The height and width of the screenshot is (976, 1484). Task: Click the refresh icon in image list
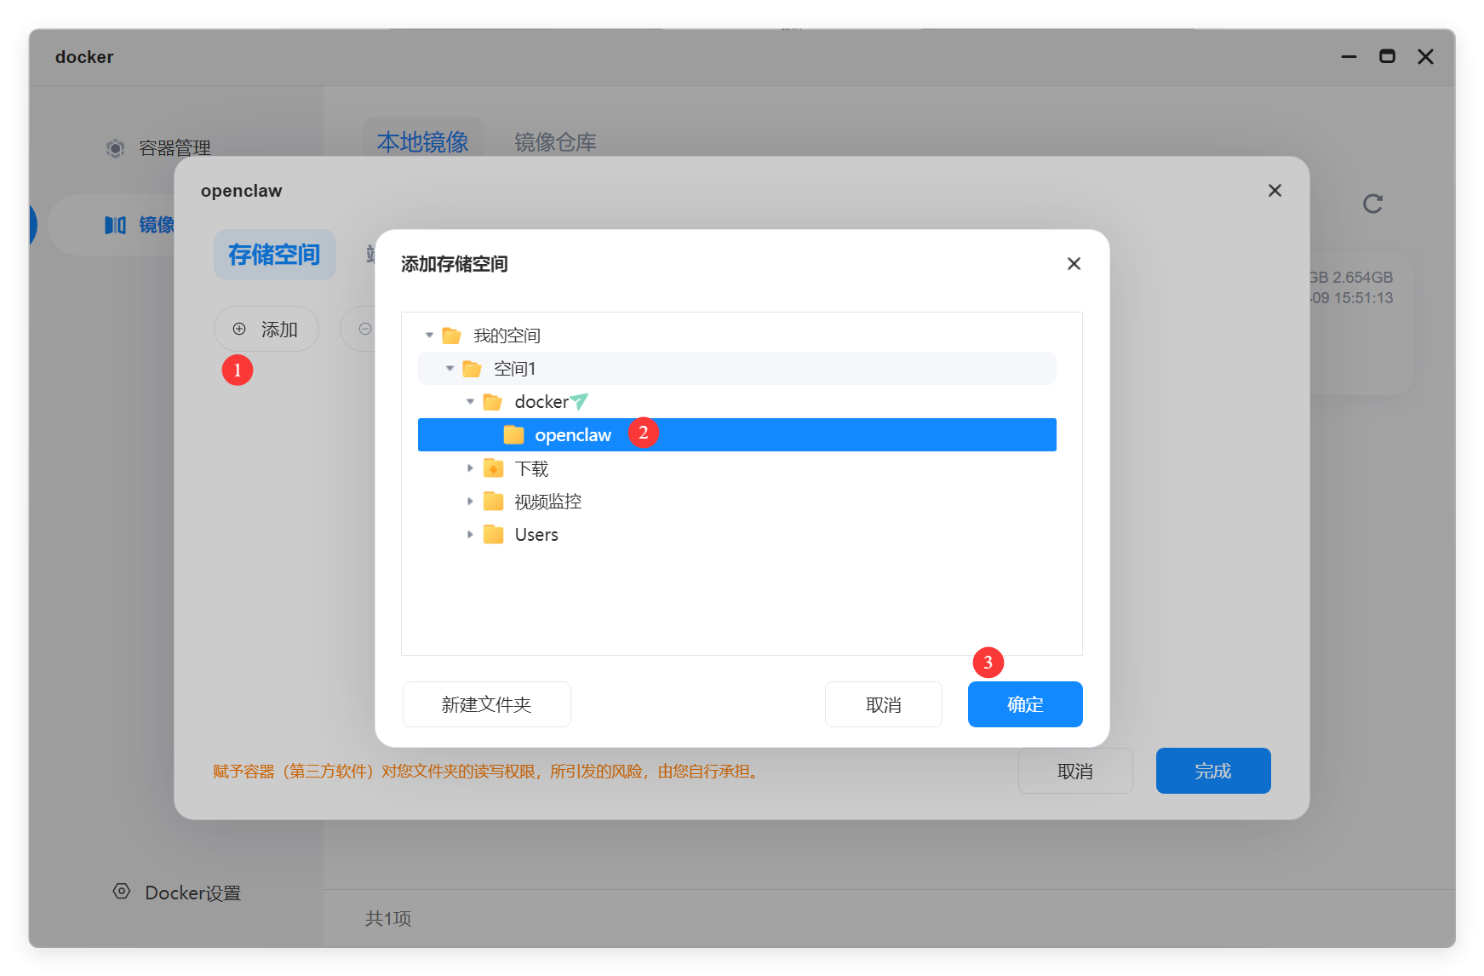click(x=1372, y=204)
